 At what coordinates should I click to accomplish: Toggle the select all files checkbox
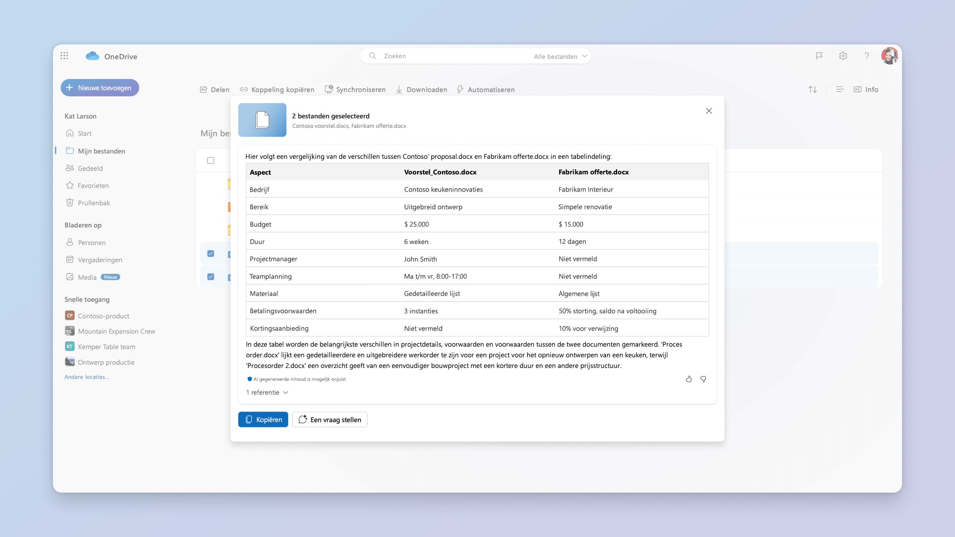[211, 161]
